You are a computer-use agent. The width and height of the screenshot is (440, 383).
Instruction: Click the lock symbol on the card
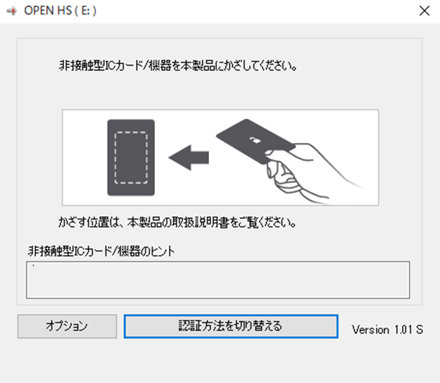coord(256,140)
